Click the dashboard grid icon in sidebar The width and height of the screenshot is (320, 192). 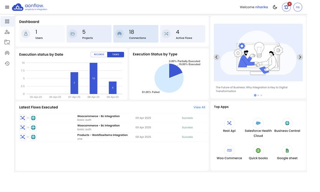(x=7, y=22)
